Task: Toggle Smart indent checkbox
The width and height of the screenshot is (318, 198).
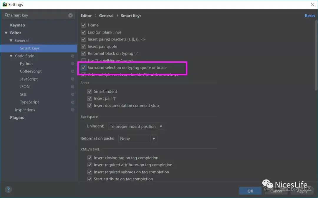Action: 90,91
